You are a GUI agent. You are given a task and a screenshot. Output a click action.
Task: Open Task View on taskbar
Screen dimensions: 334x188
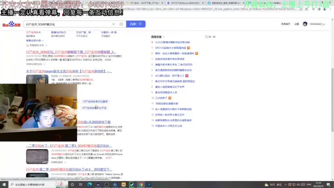[81, 185]
